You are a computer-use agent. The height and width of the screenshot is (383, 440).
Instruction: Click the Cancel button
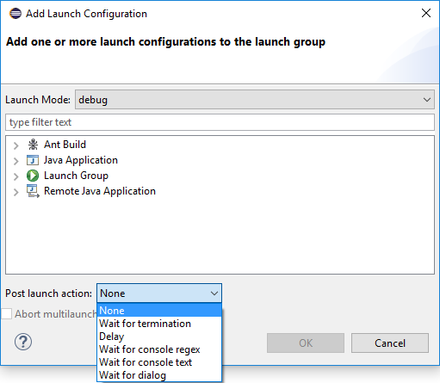point(390,343)
